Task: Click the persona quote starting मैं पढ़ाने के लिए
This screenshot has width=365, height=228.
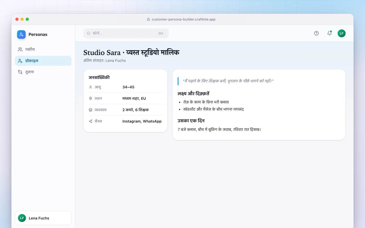Action: coord(228,81)
